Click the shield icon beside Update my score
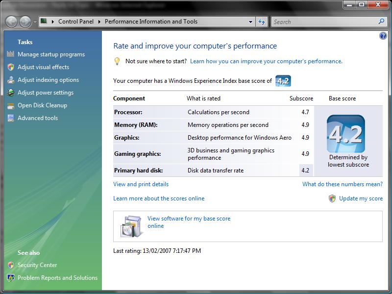The height and width of the screenshot is (294, 392). coord(332,198)
